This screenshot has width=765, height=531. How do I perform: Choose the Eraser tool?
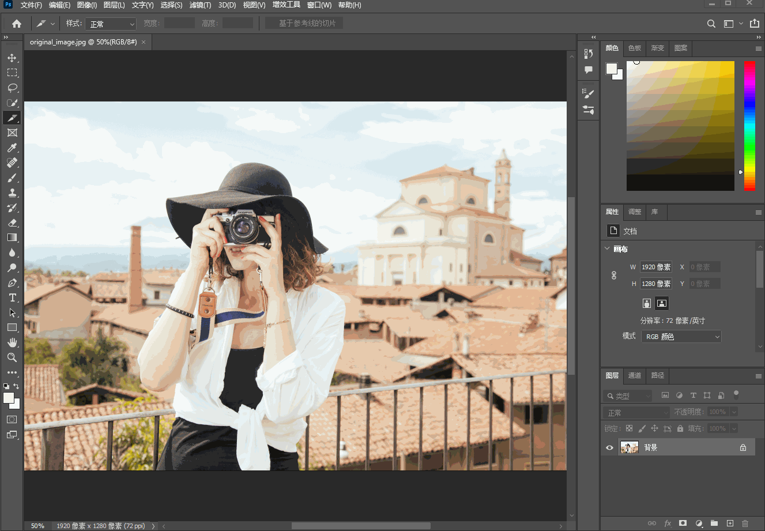(x=12, y=223)
